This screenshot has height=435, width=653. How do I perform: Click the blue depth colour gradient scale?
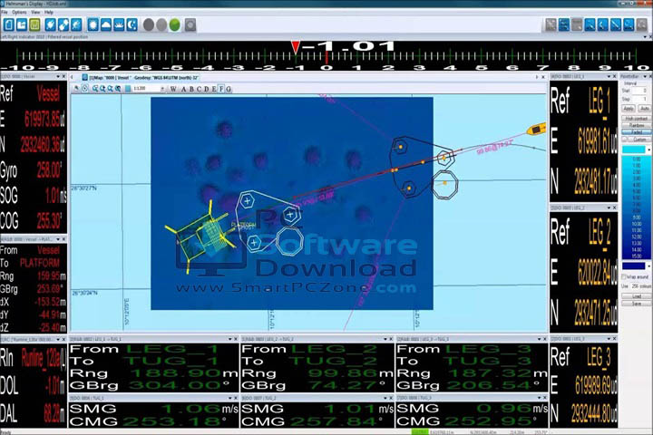(x=637, y=208)
